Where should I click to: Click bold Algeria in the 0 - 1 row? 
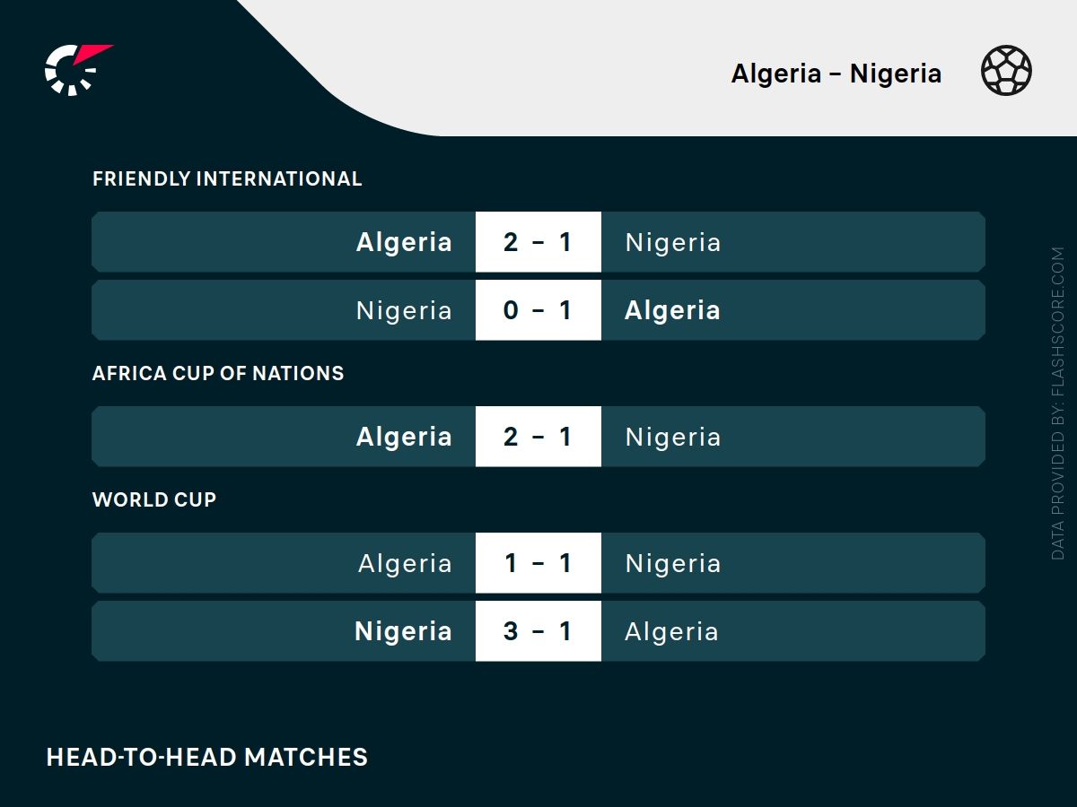(672, 310)
